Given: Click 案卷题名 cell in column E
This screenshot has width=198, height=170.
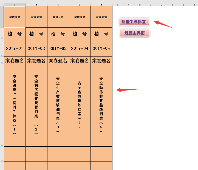Looking at the screenshot, I should (101, 60).
